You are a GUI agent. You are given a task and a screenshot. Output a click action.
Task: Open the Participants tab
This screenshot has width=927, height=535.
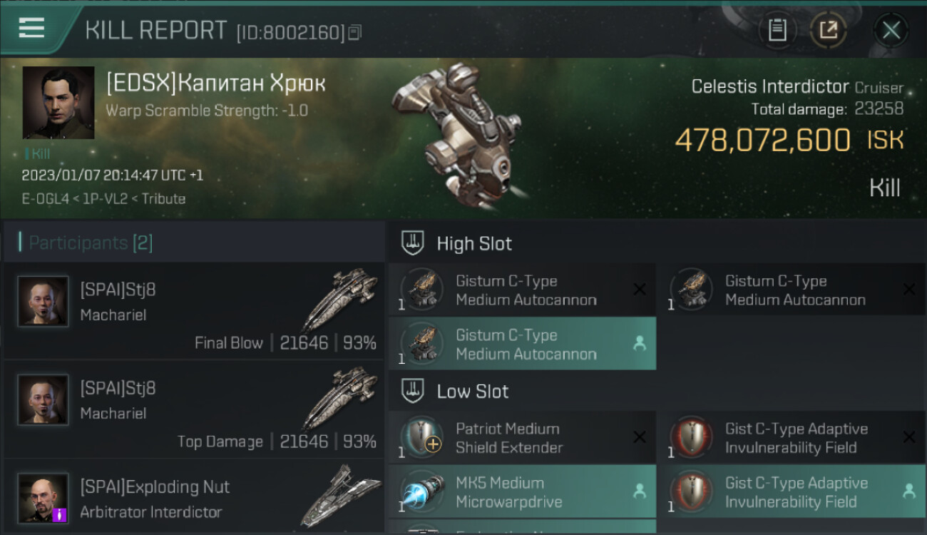90,243
